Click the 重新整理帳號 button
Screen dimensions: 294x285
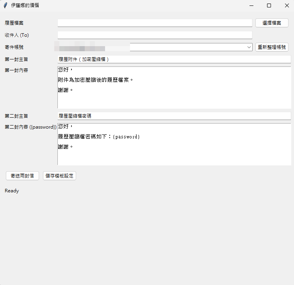(272, 47)
